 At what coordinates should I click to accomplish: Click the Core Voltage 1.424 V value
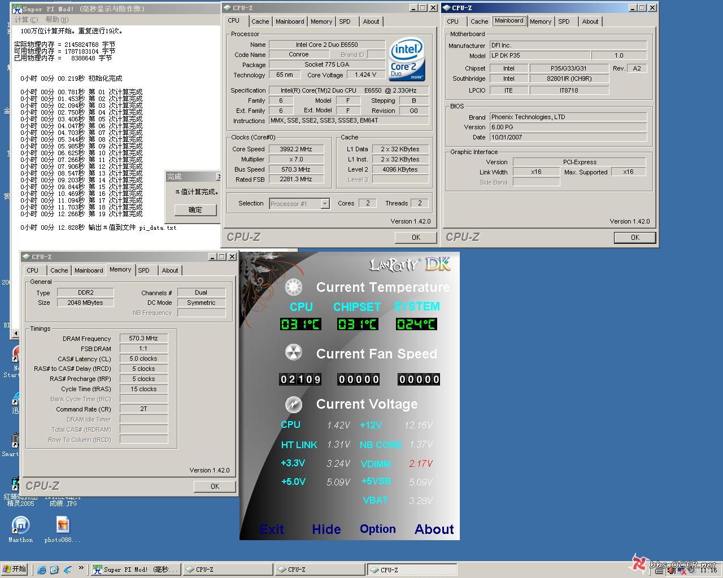pos(365,75)
